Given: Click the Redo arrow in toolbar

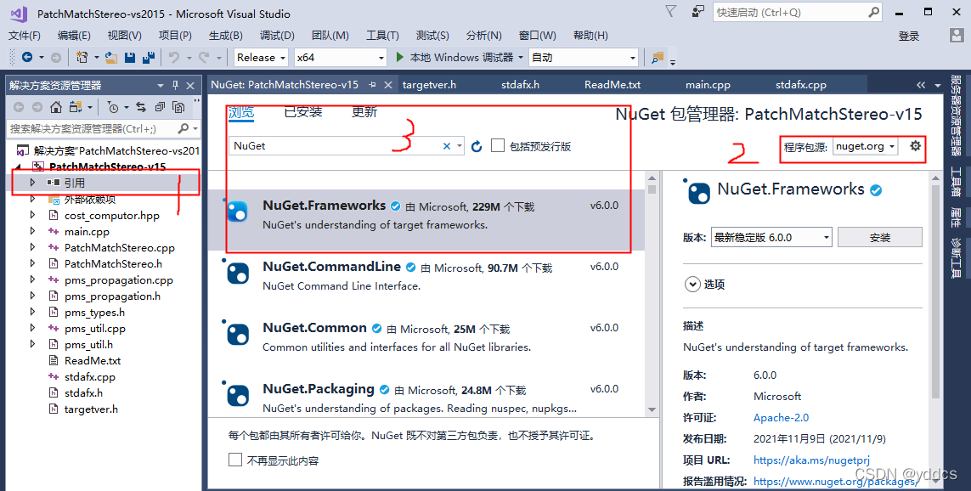Looking at the screenshot, I should point(204,57).
